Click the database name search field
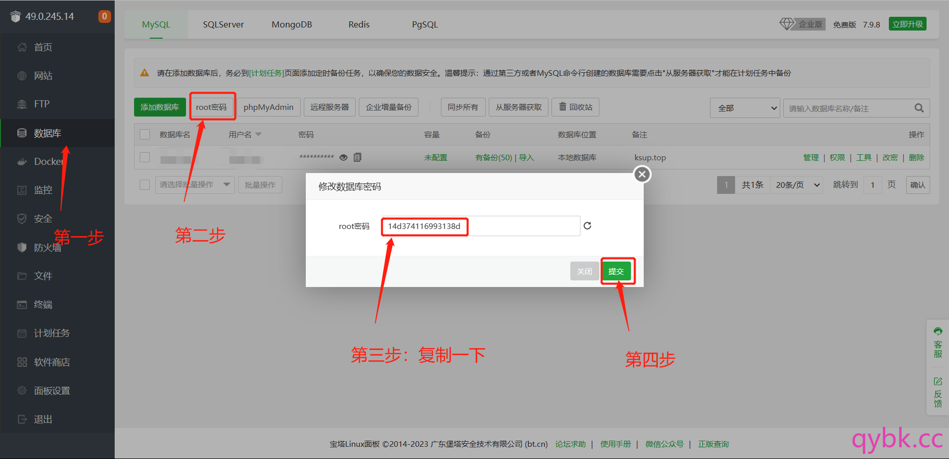This screenshot has height=459, width=949. pos(856,108)
